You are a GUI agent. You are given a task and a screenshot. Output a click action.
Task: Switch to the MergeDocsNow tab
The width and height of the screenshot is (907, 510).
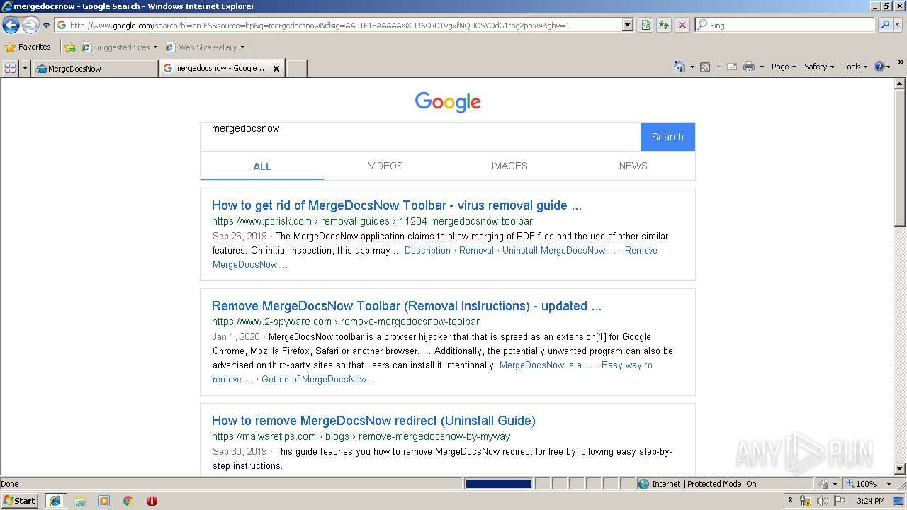[95, 69]
